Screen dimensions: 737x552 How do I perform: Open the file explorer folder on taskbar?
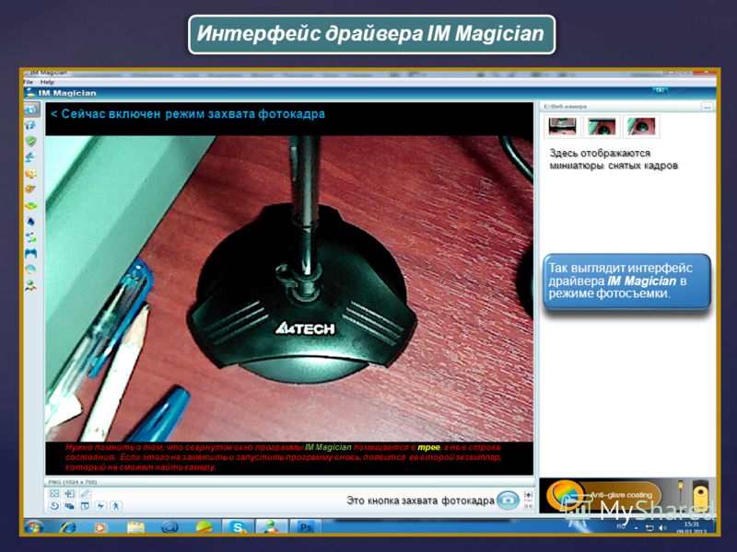point(135,527)
